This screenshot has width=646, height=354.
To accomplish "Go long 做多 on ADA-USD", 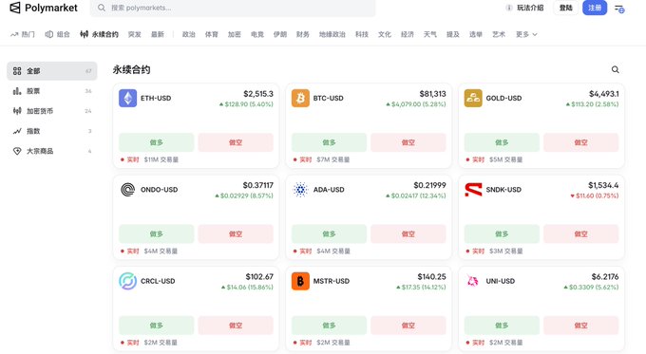I will 329,233.
